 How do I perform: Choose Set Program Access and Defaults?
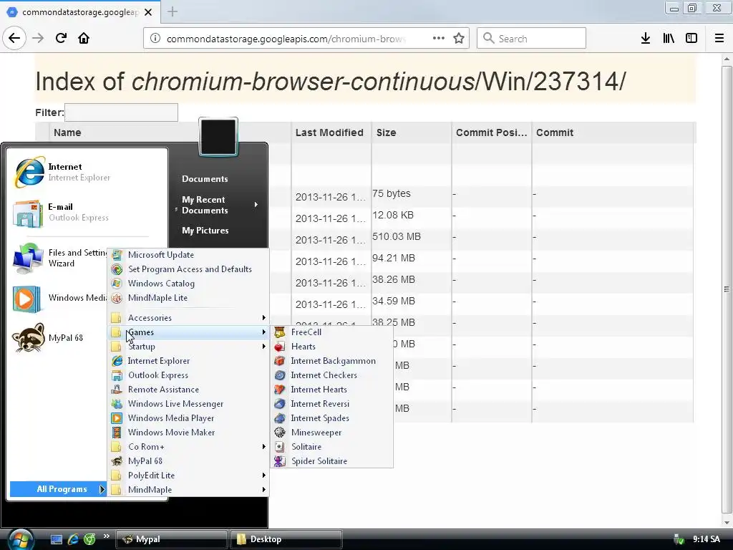coord(189,269)
